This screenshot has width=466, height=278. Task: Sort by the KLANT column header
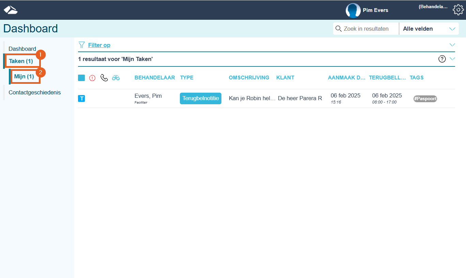click(285, 78)
